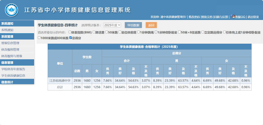Image resolution: width=263 pixels, height=125 pixels.
Task: Open the 2025年度 version dropdown
Action: (112, 25)
